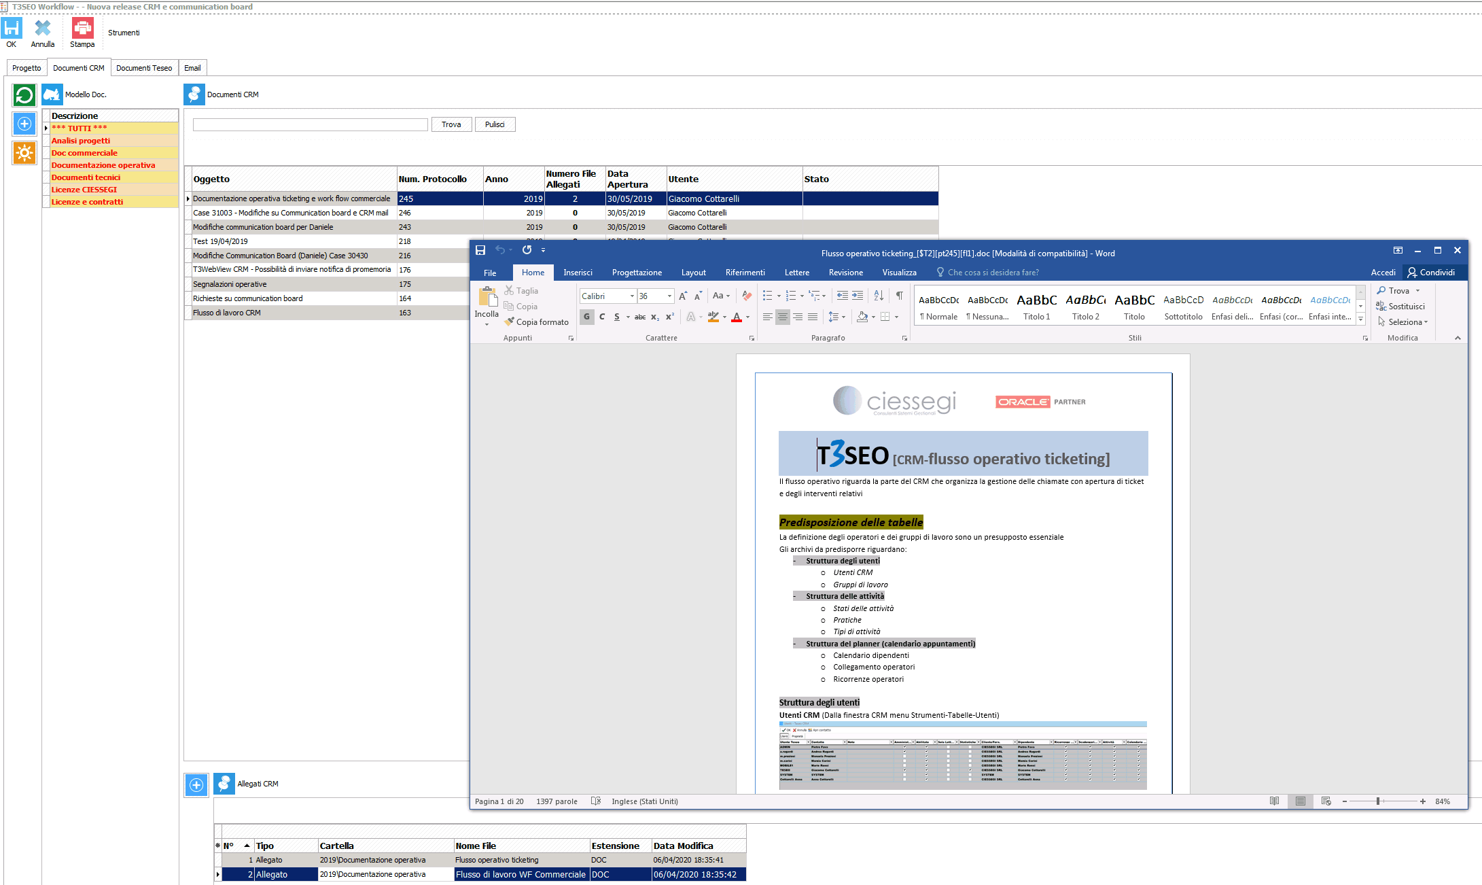
Task: Click the Modello Doc. icon
Action: (x=52, y=94)
